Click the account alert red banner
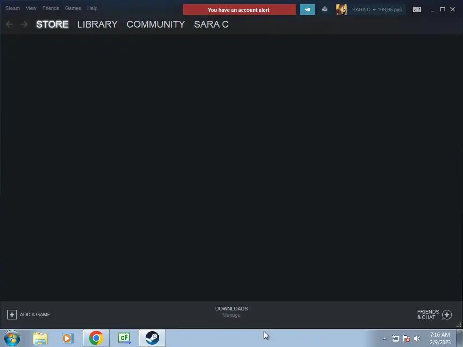 tap(240, 10)
